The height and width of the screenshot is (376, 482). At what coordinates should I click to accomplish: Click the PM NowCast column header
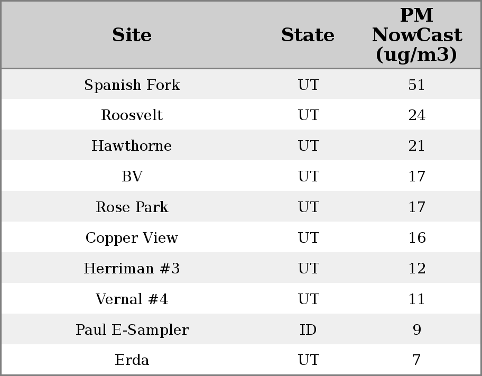[416, 35]
